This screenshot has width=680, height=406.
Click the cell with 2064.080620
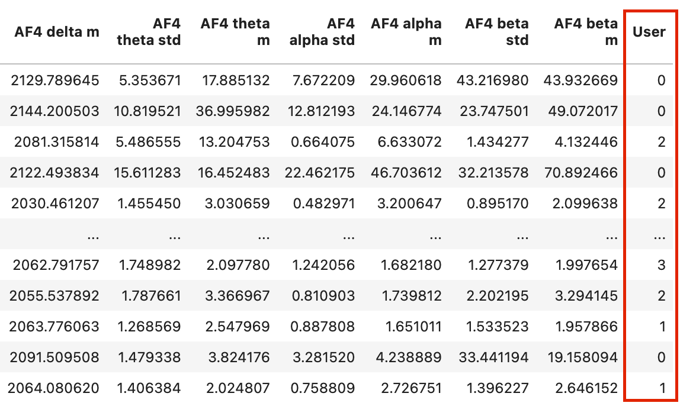pos(53,388)
